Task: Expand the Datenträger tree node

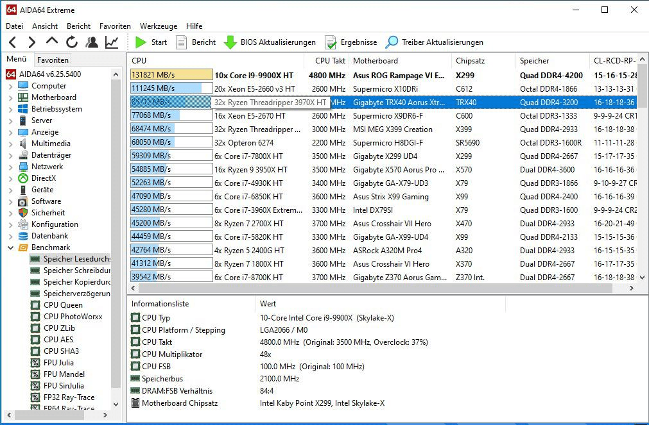Action: (11, 155)
